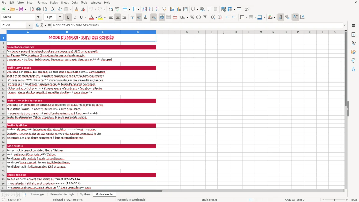The width and height of the screenshot is (359, 202).
Task: Open sidebar Navigator compass icon
Action: pyautogui.click(x=353, y=60)
